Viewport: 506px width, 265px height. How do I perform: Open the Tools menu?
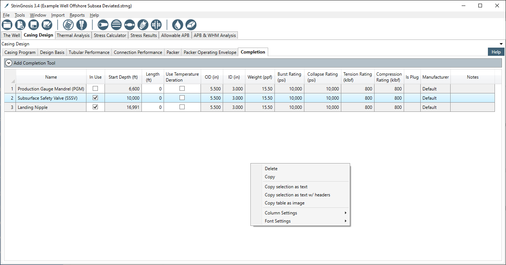(x=20, y=15)
